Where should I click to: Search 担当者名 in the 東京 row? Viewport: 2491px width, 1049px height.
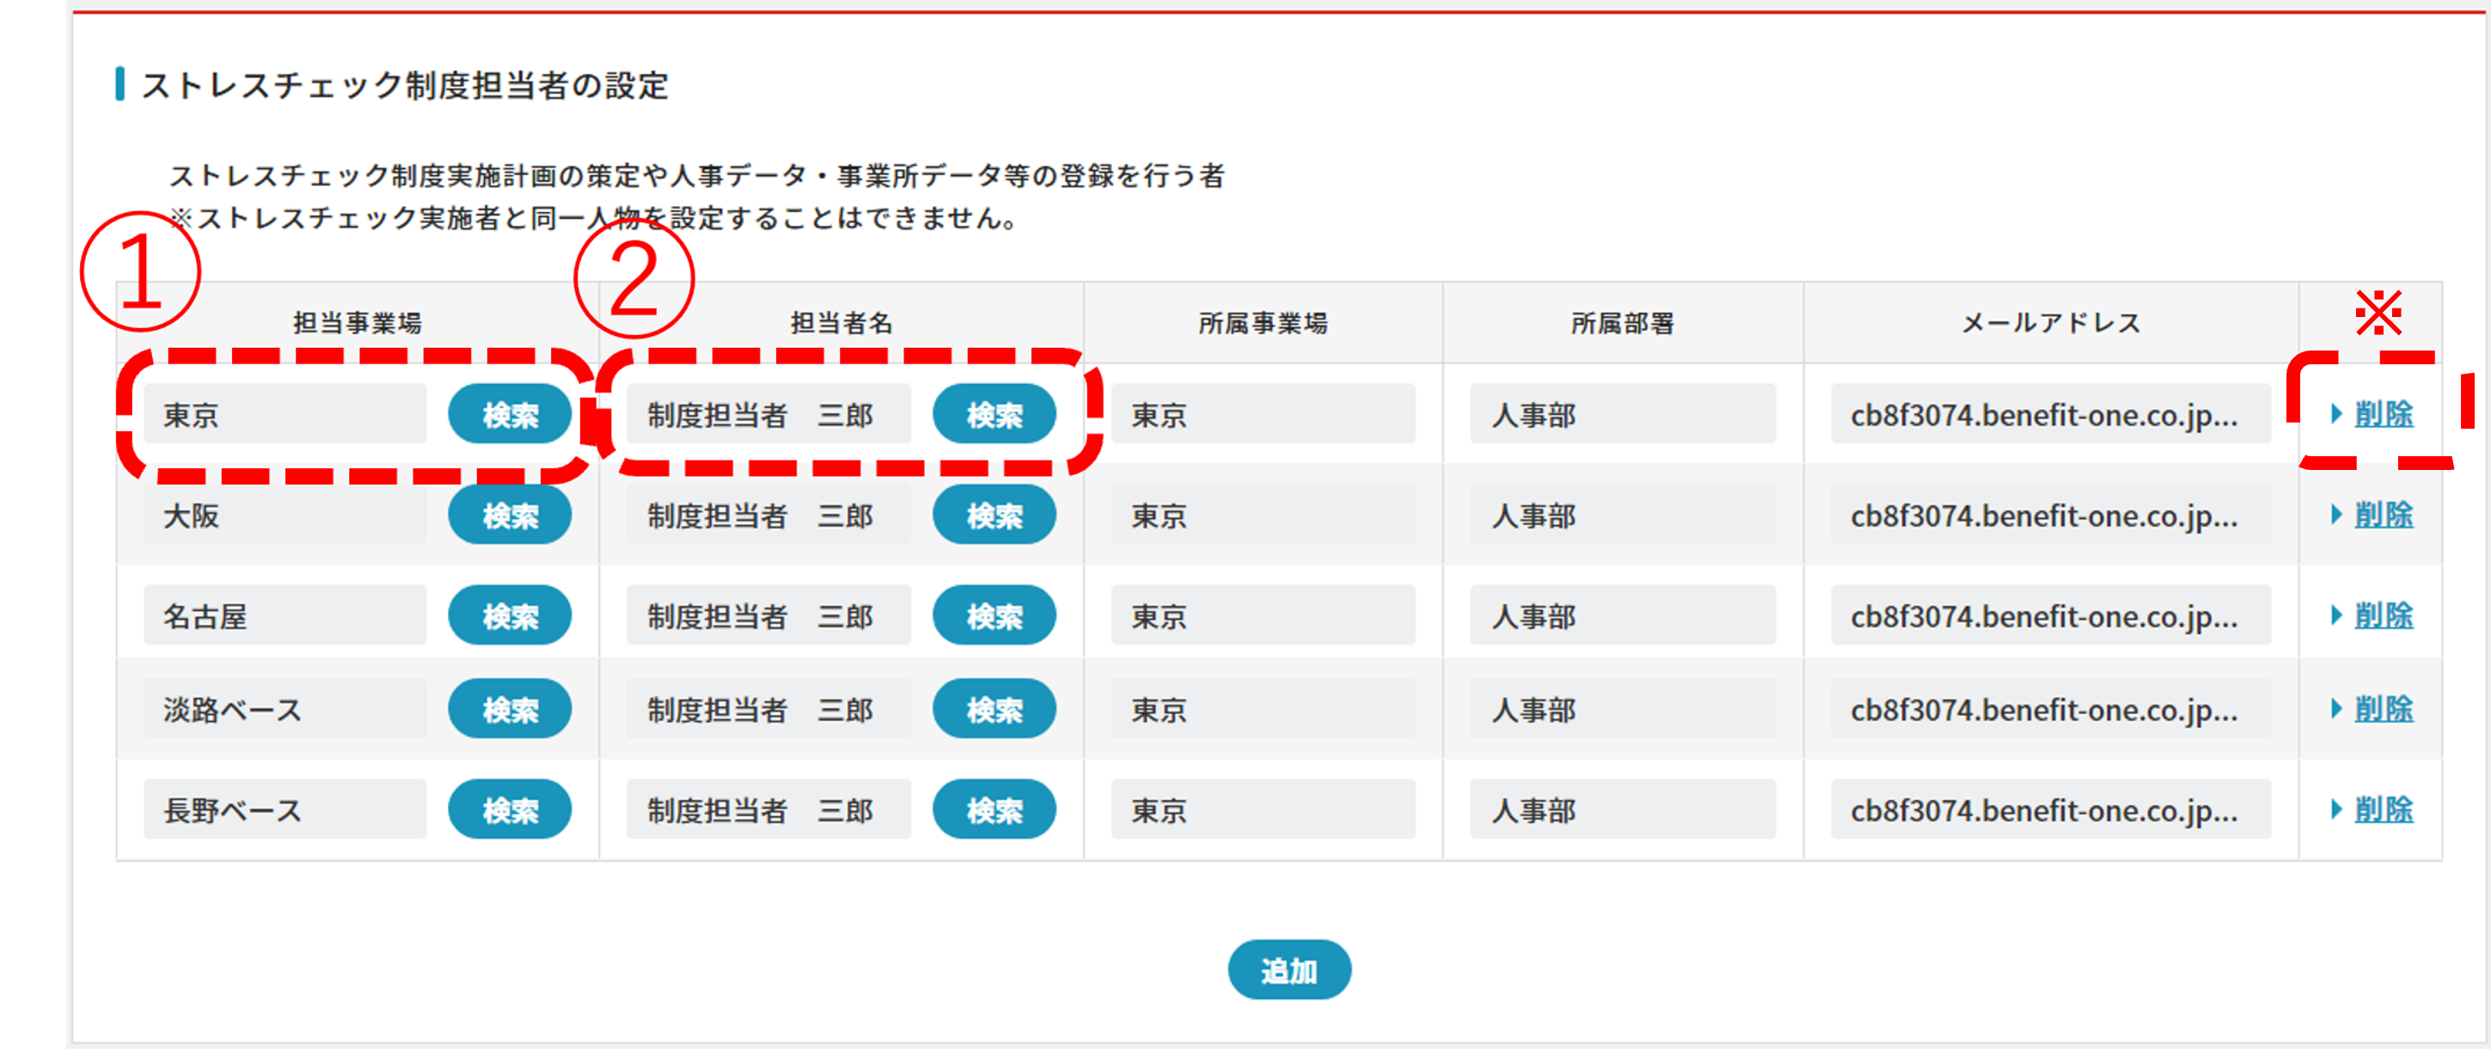[994, 415]
